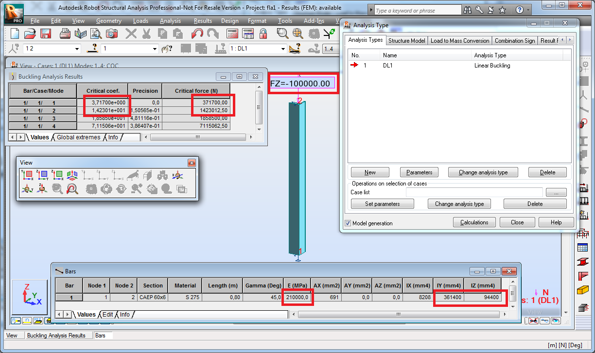595x353 pixels.
Task: Activate the Zoom window magnifier icon
Action: pos(282,34)
